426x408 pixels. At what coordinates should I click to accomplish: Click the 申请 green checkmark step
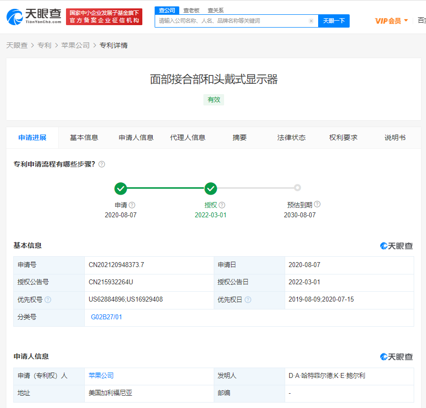pyautogui.click(x=121, y=188)
